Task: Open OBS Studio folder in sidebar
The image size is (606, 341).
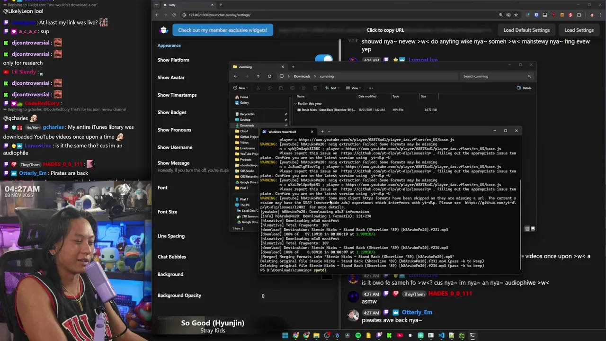Action: click(244, 171)
